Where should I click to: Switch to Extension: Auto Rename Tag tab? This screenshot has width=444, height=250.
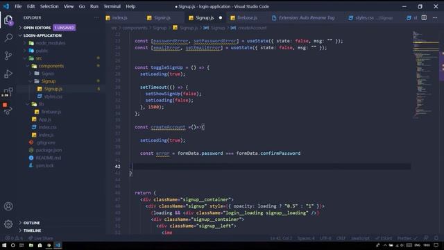pyautogui.click(x=307, y=17)
